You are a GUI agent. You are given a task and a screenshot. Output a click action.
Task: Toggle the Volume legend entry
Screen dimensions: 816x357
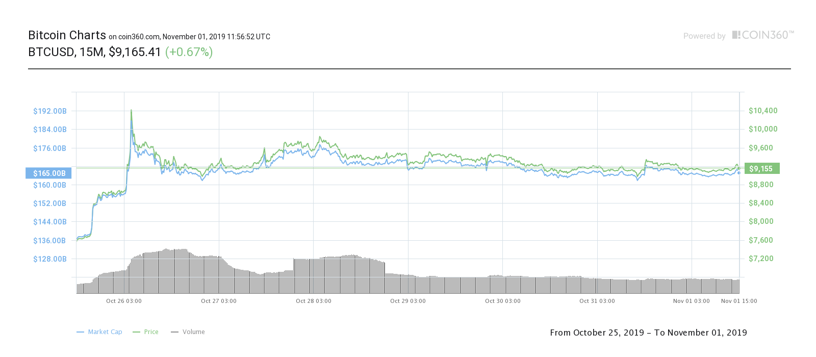(x=188, y=332)
